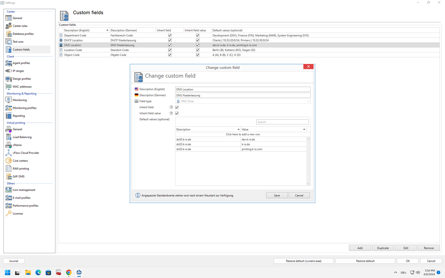Viewport: 445px width, 278px height.
Task: Click the Database profiles sidebar icon
Action: click(9, 34)
